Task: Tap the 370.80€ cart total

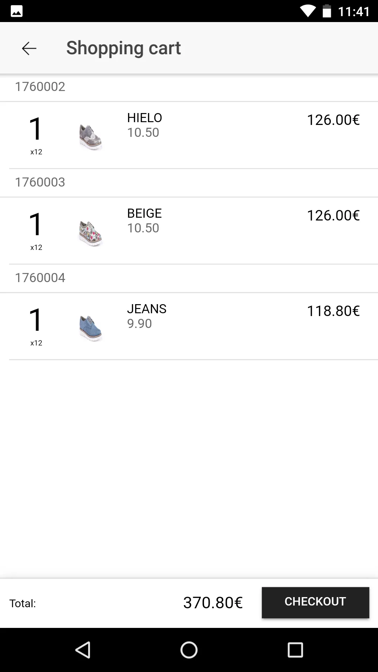Action: tap(213, 603)
